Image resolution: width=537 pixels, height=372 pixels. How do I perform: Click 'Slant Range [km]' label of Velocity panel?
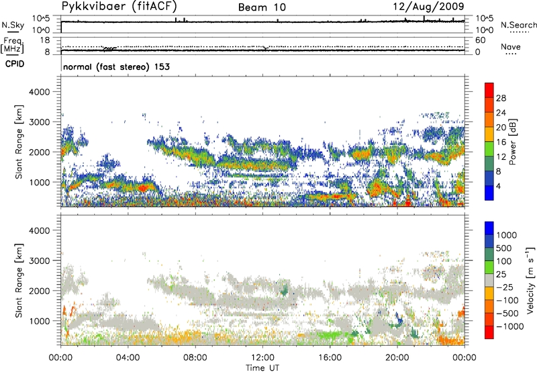point(19,280)
